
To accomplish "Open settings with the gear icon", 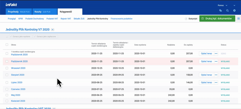I will (x=234, y=11).
